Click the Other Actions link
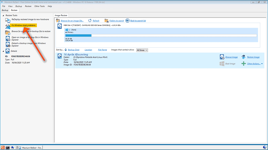This screenshot has height=150, width=268. pos(254,64)
